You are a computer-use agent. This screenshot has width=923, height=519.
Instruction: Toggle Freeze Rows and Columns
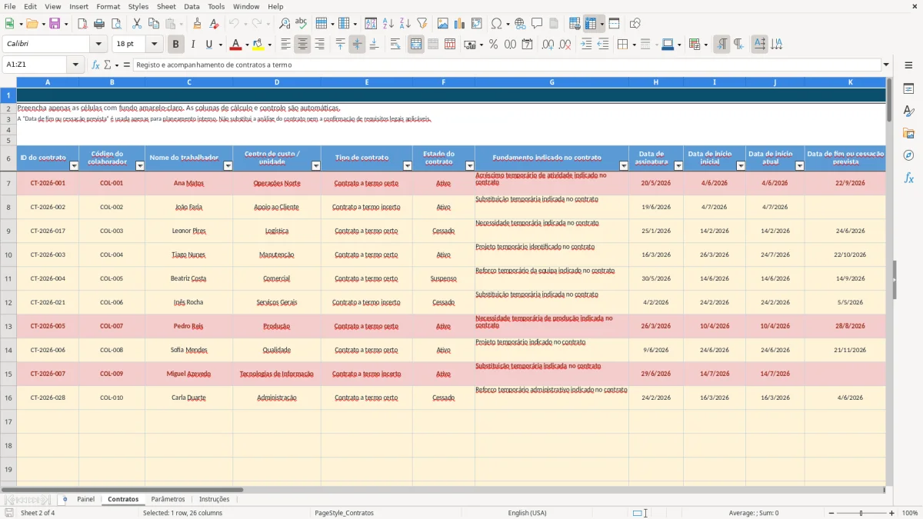591,24
